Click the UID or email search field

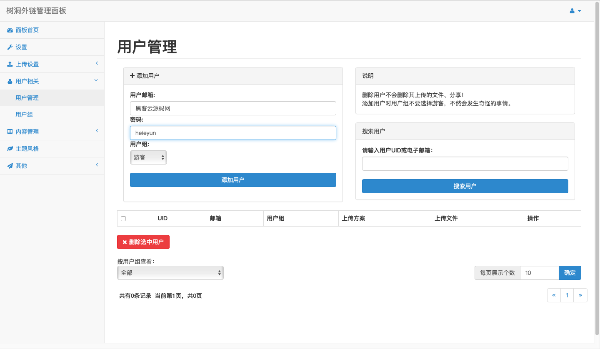tap(465, 164)
